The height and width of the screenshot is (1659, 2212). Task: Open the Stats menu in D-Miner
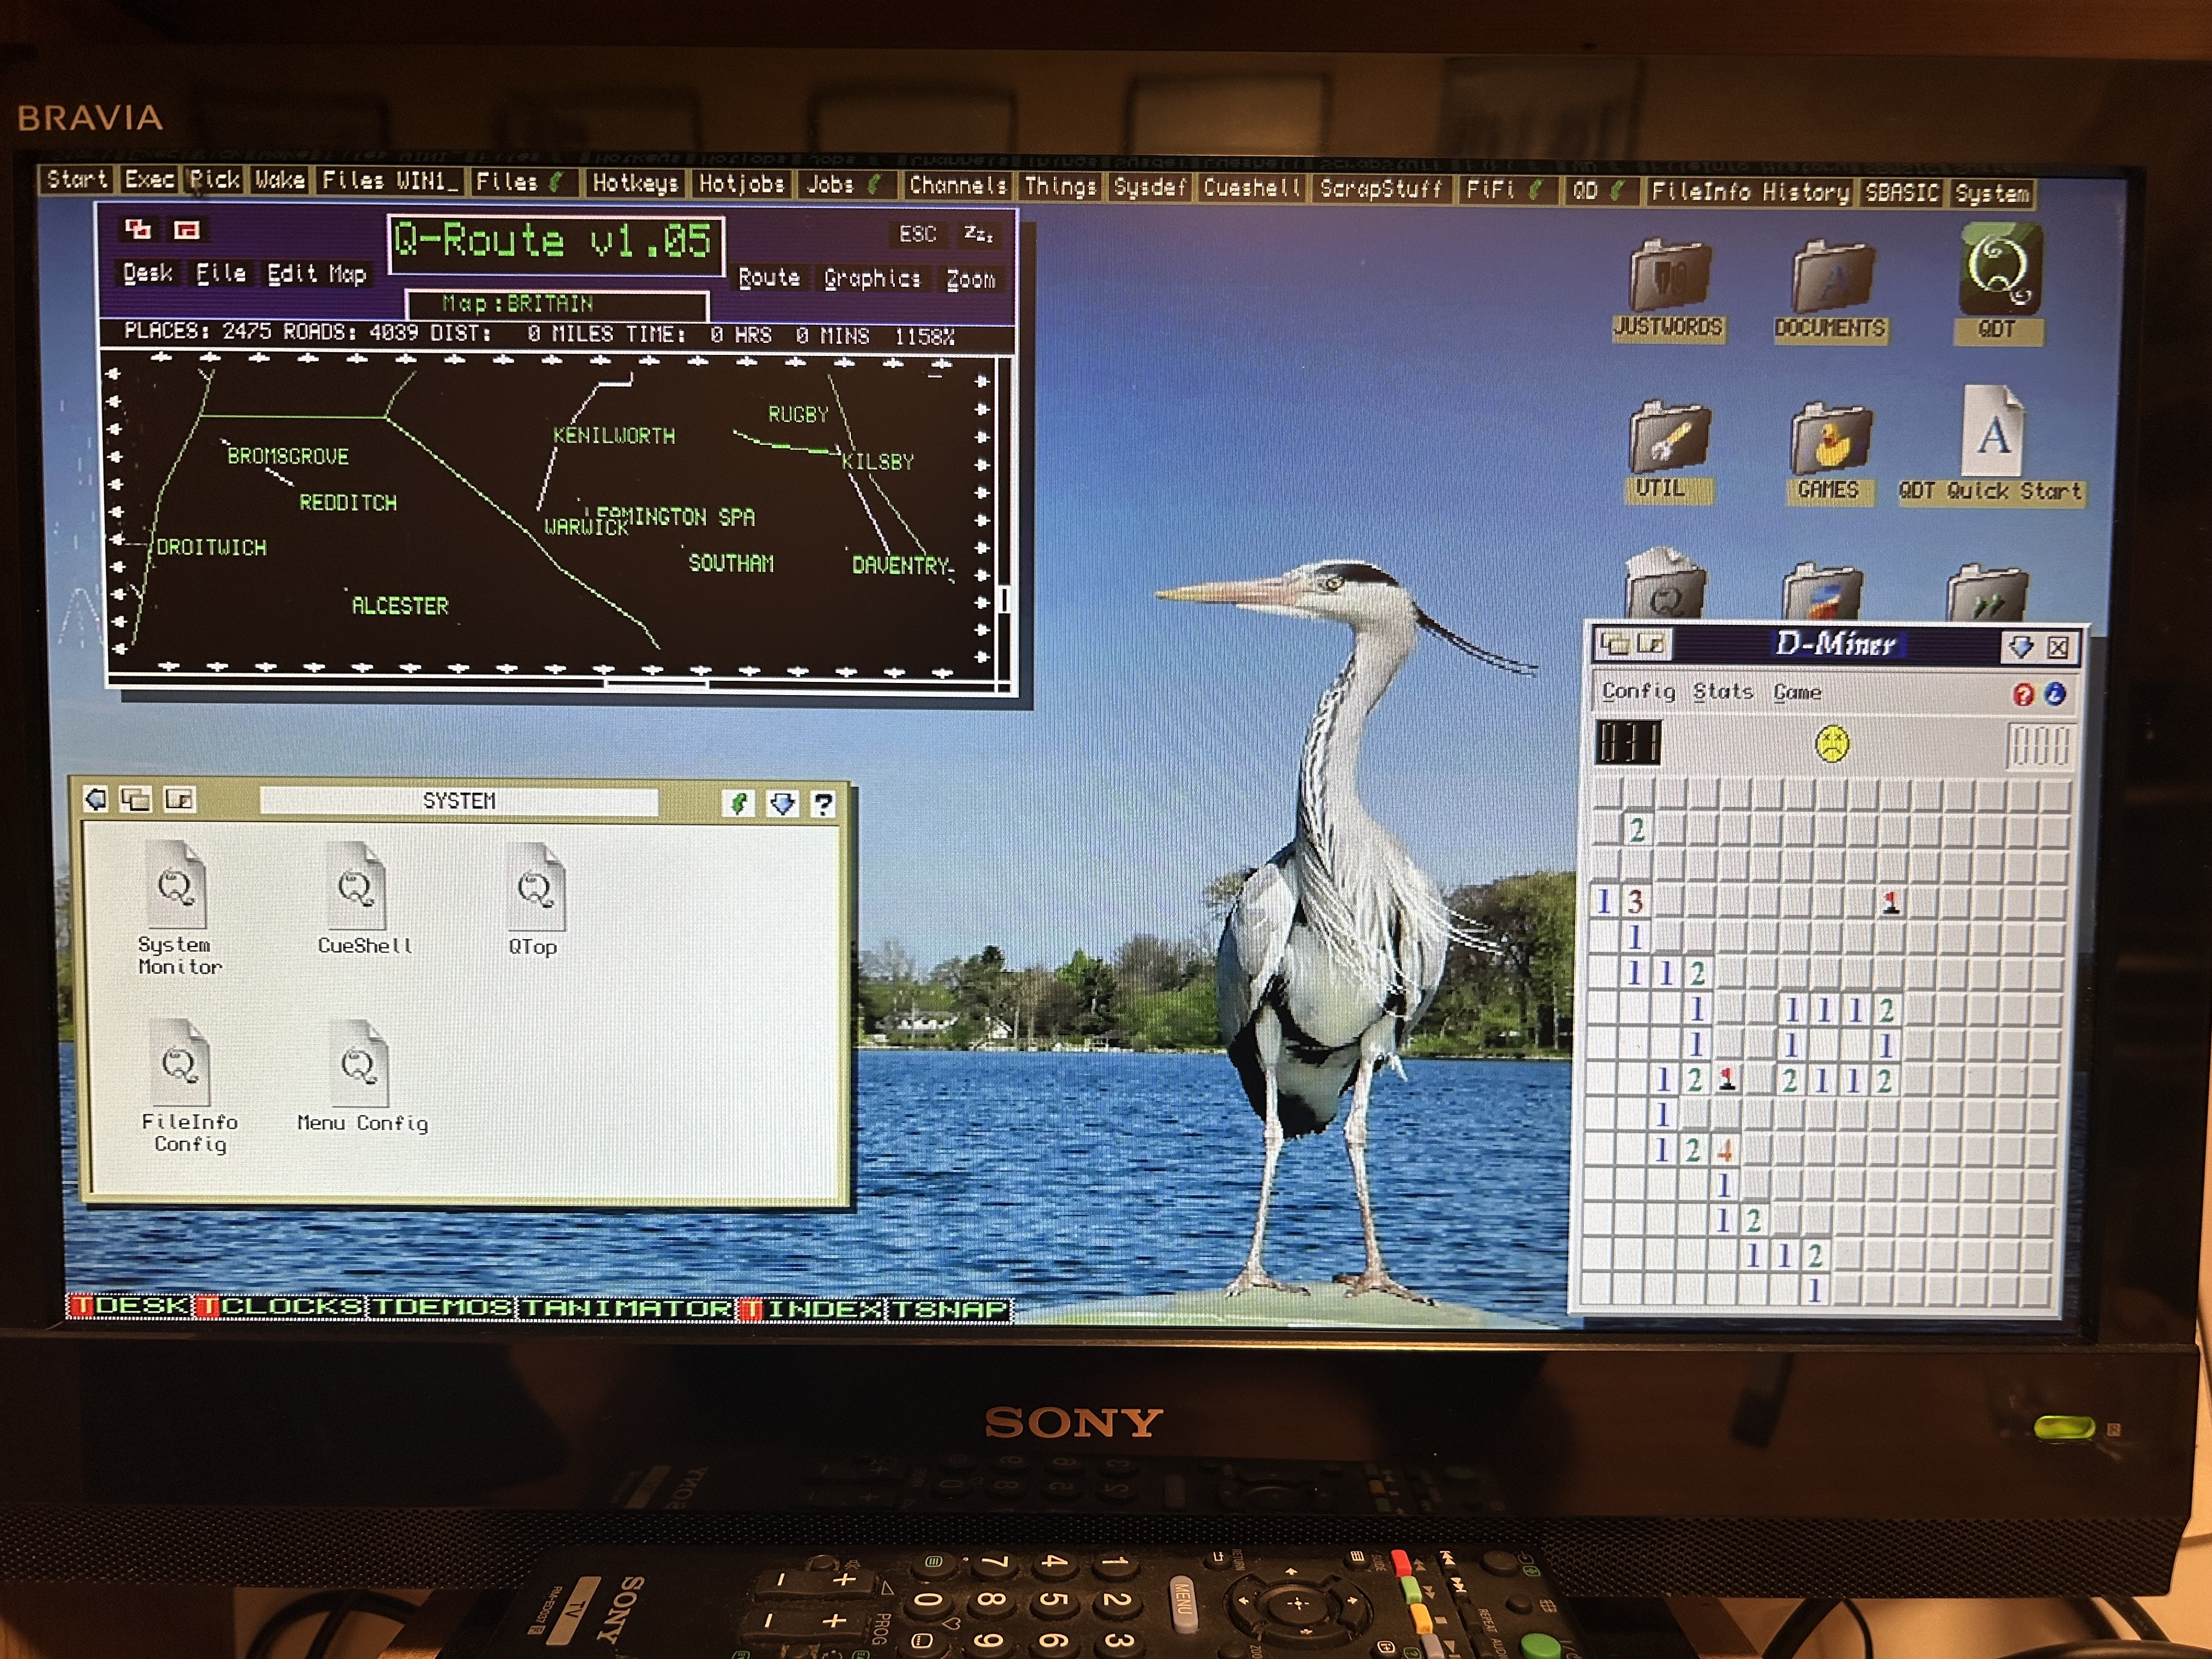point(1723,692)
